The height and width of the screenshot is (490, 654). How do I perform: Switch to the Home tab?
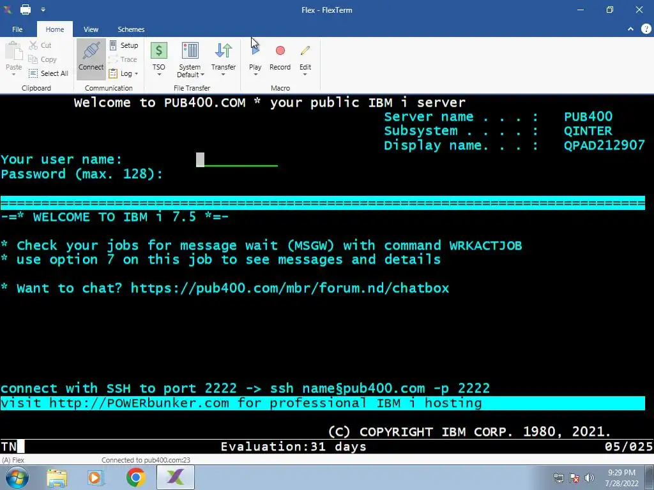tap(55, 29)
